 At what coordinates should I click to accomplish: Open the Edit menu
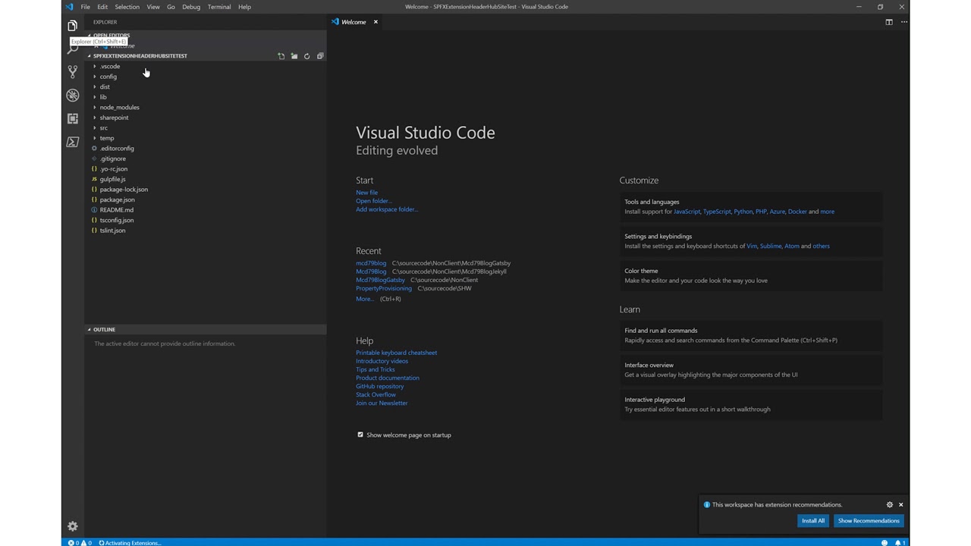102,7
